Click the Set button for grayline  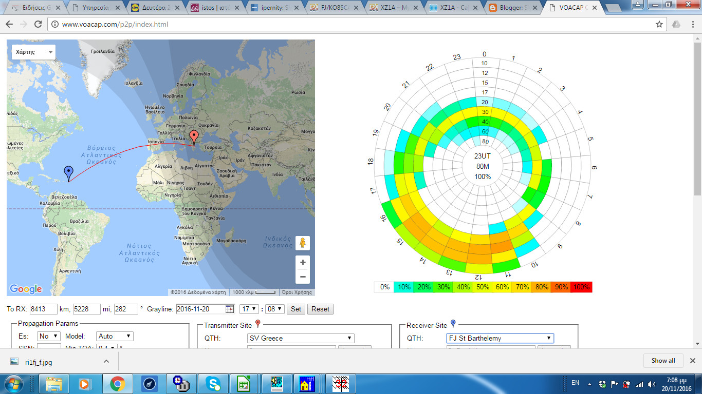[x=296, y=309]
